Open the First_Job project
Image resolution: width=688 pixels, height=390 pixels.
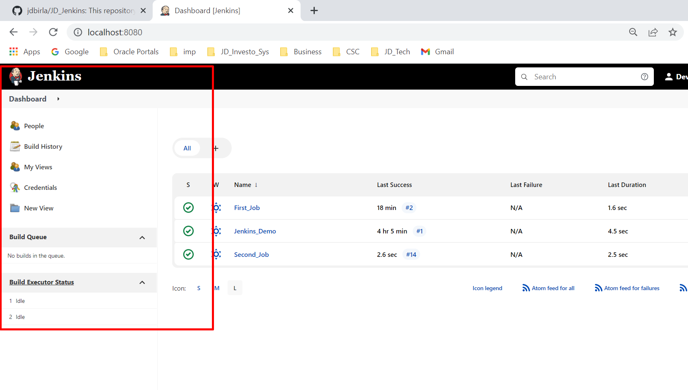click(x=247, y=208)
